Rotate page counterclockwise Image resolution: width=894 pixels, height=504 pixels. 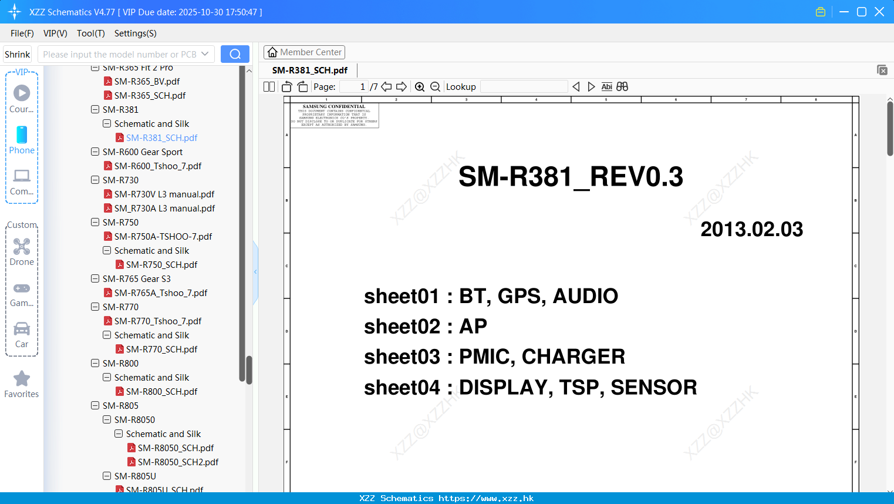tap(287, 86)
